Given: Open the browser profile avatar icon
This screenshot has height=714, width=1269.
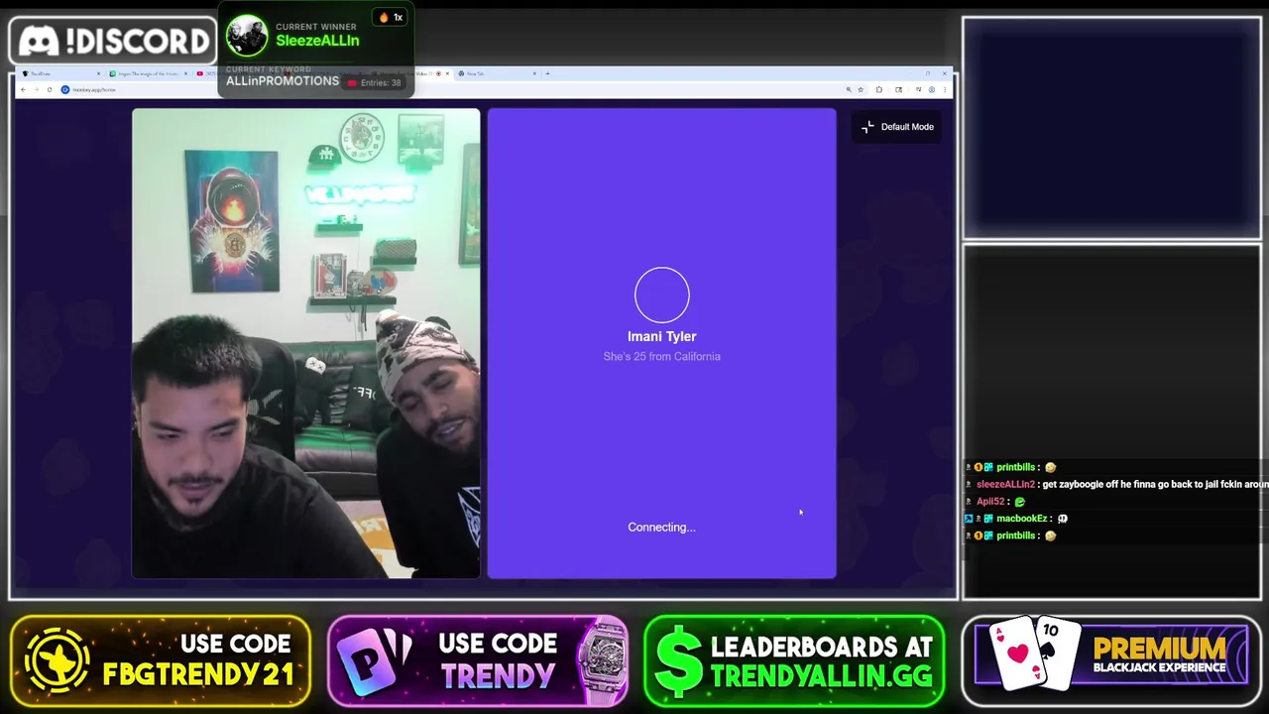Looking at the screenshot, I should coord(932,89).
